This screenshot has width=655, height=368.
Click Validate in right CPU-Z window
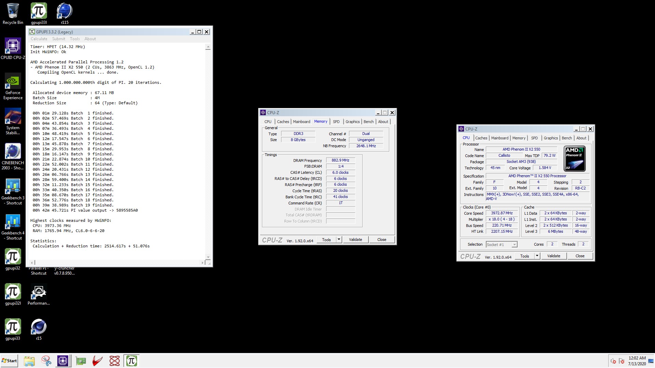point(554,256)
